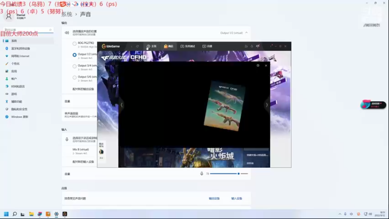Open the WeGame folder icon in top bar

pyautogui.click(x=246, y=46)
